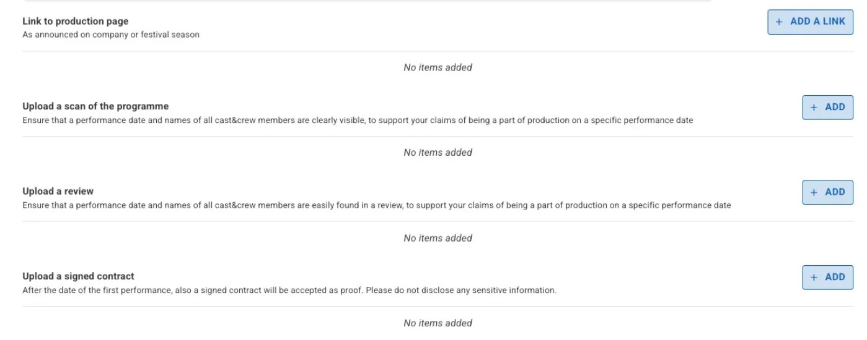Screen dimensions: 867x340
Task: Click the signed contract sensitive information note
Action: click(x=289, y=290)
